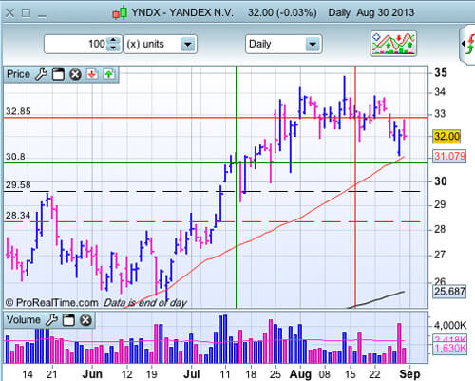Click the Volume panel label
This screenshot has width=475, height=381.
tap(24, 320)
